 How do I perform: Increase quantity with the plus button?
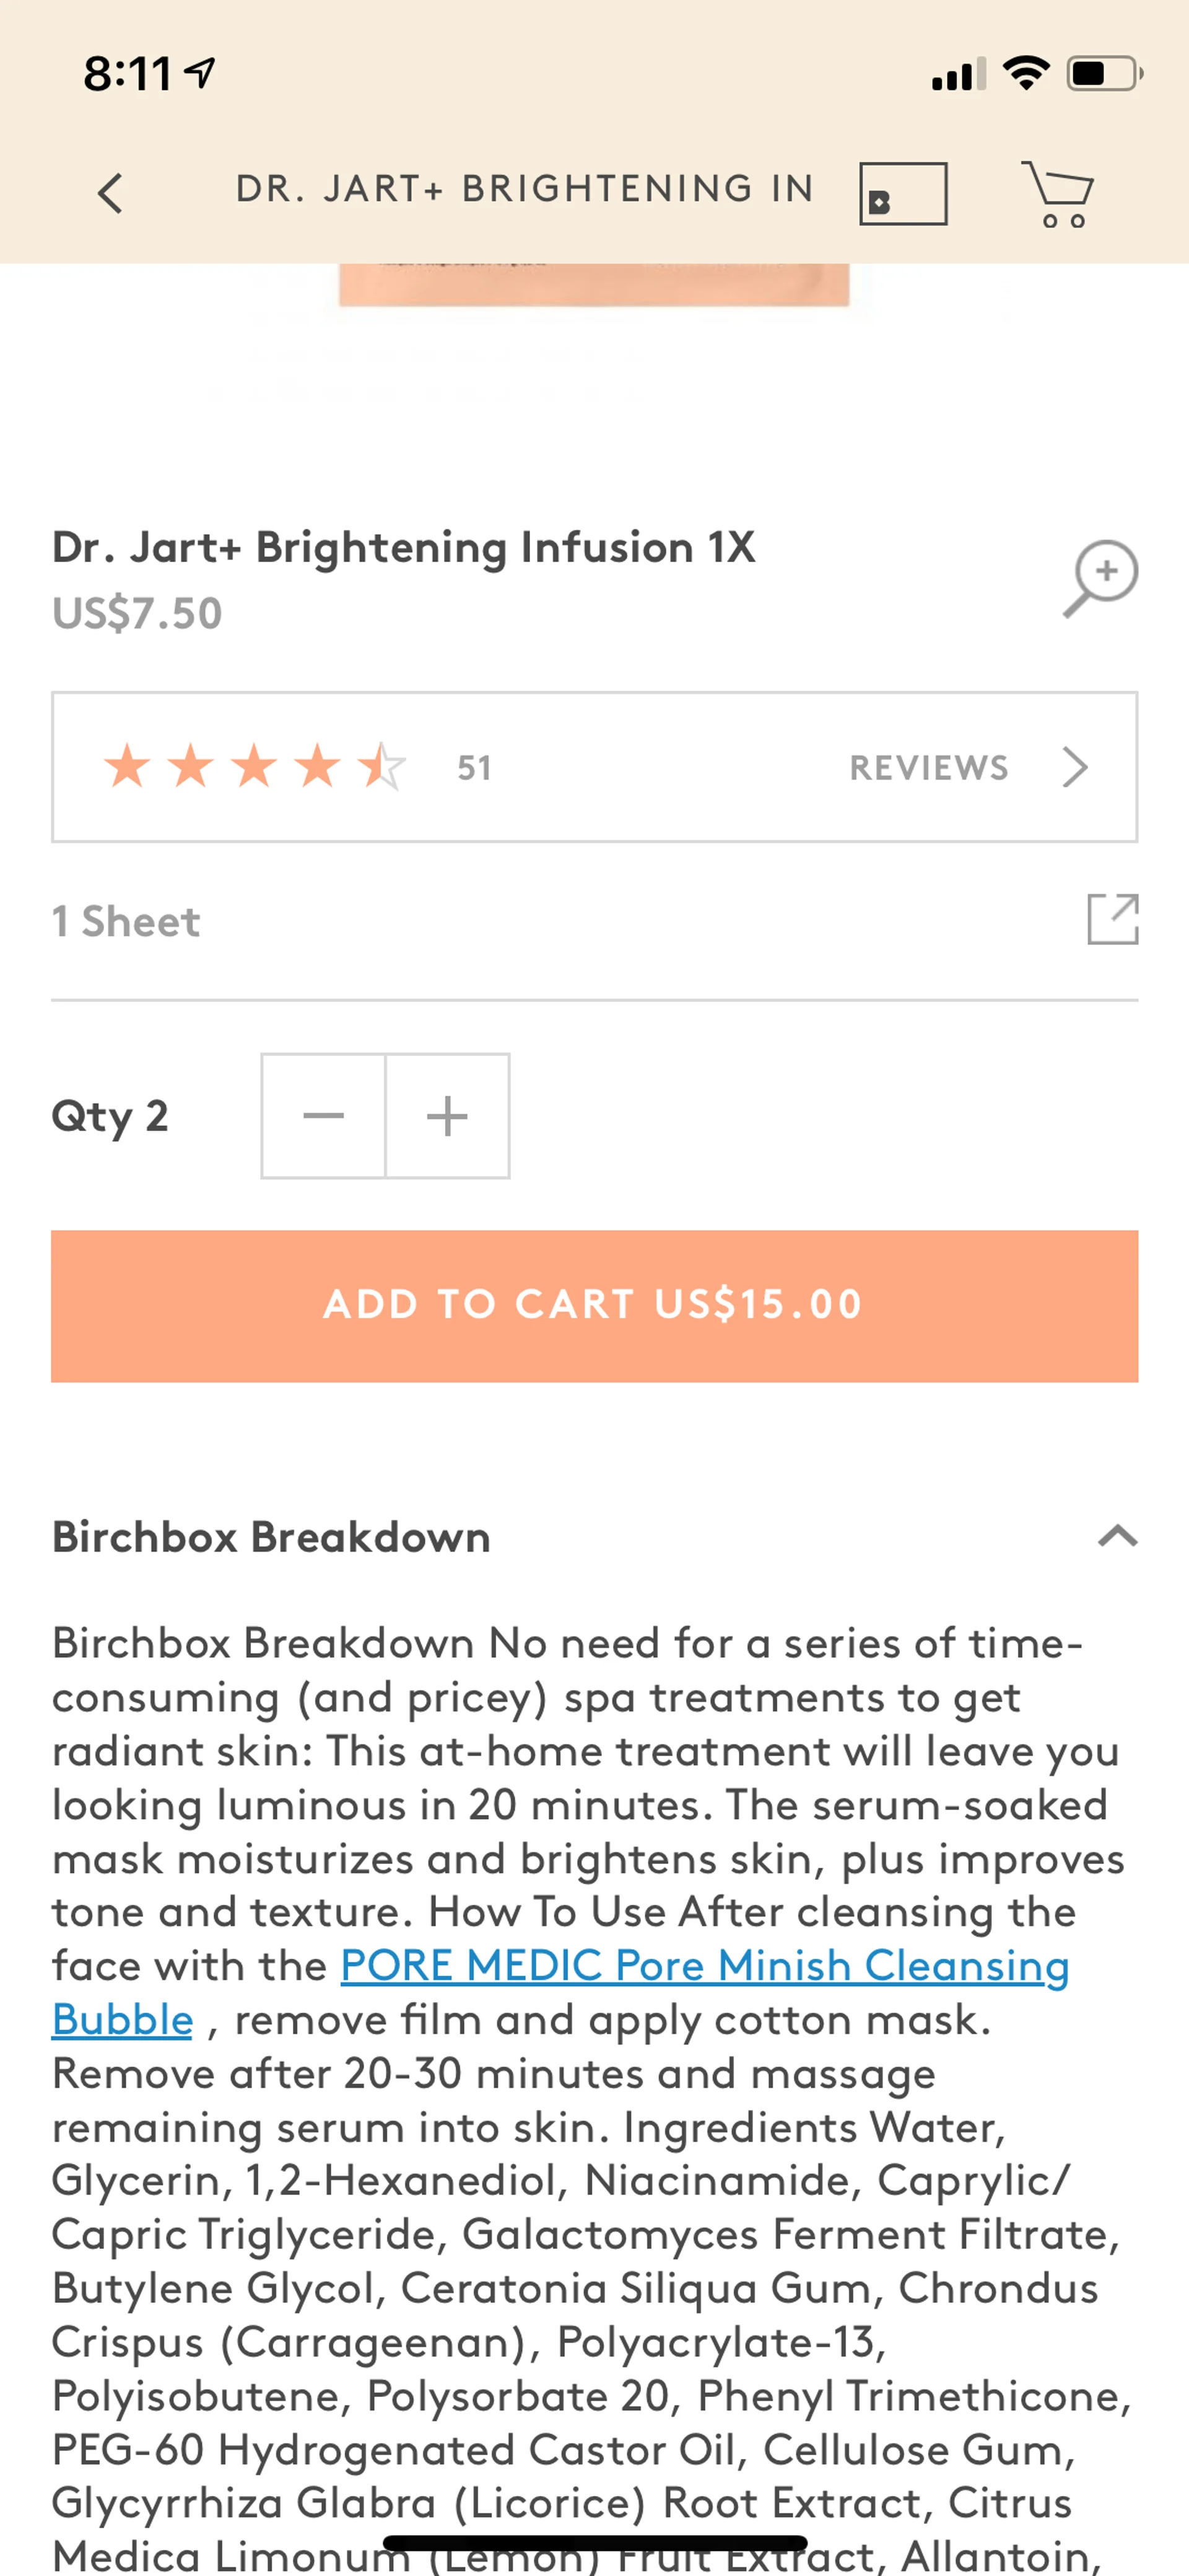[446, 1116]
